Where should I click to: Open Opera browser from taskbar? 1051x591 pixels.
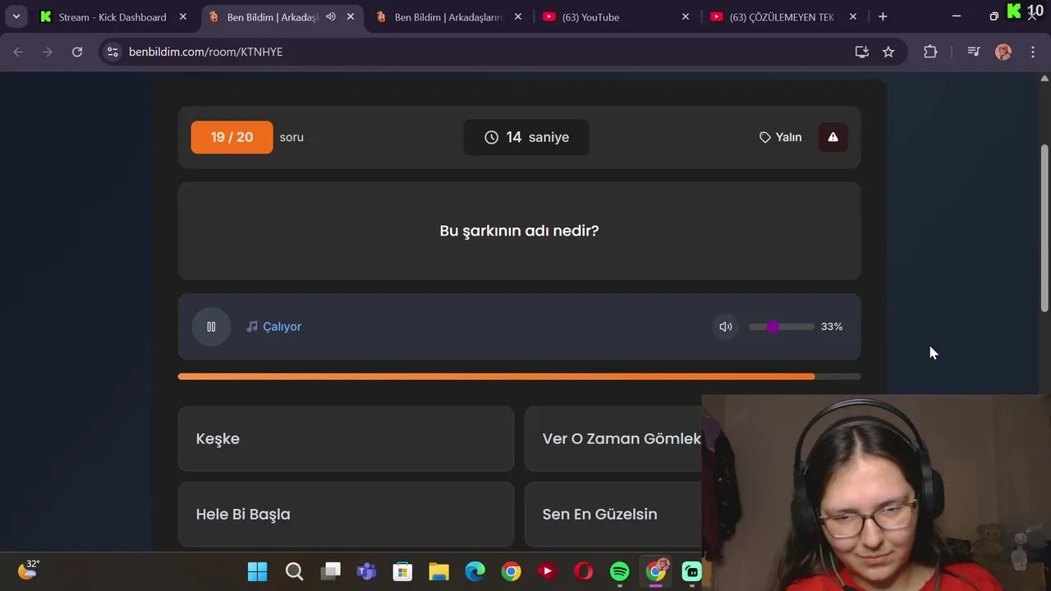(583, 571)
